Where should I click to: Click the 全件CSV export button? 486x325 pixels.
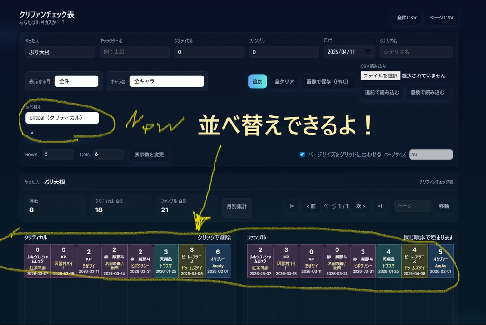[407, 18]
